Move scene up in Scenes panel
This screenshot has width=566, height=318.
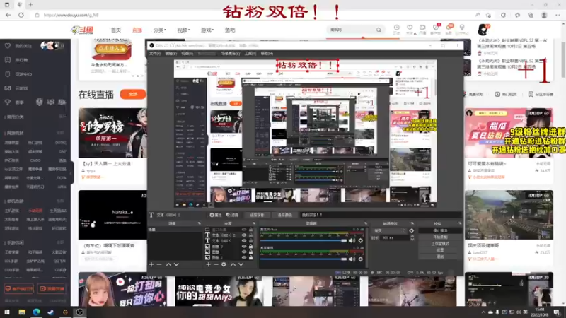[168, 264]
